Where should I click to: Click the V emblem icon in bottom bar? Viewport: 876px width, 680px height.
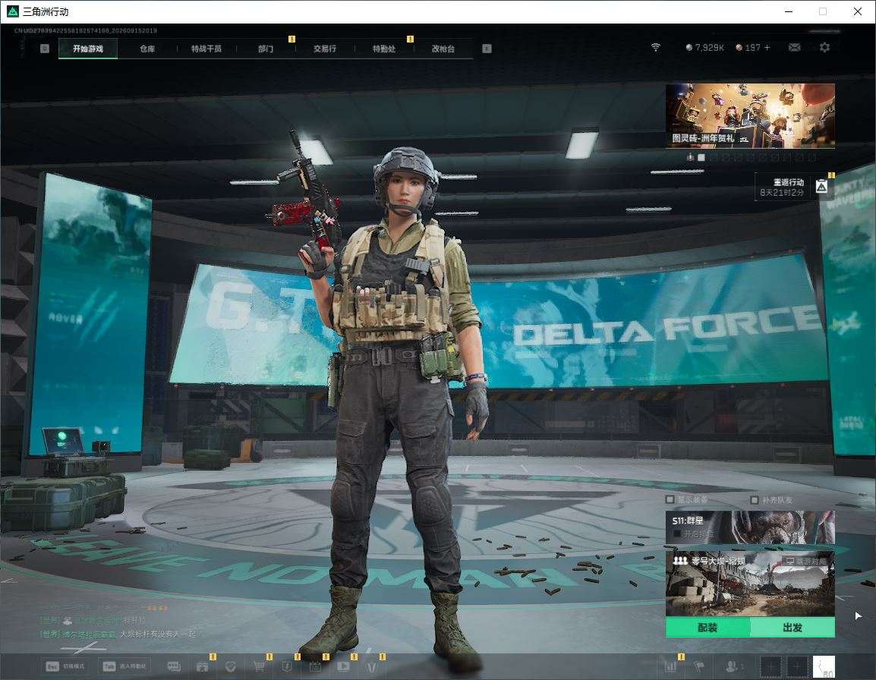(x=371, y=666)
